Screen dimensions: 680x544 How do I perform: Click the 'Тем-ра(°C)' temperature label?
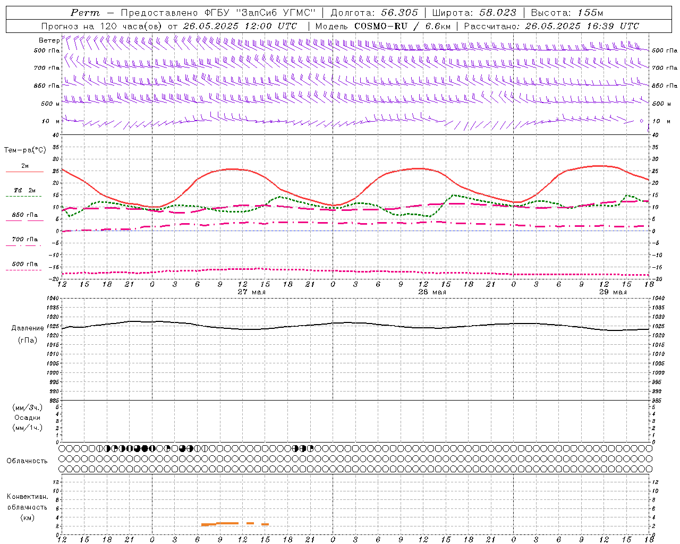coord(25,150)
